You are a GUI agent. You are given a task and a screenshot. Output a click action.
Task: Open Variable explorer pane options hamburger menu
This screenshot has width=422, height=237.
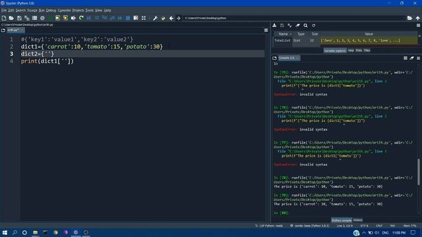click(x=418, y=25)
